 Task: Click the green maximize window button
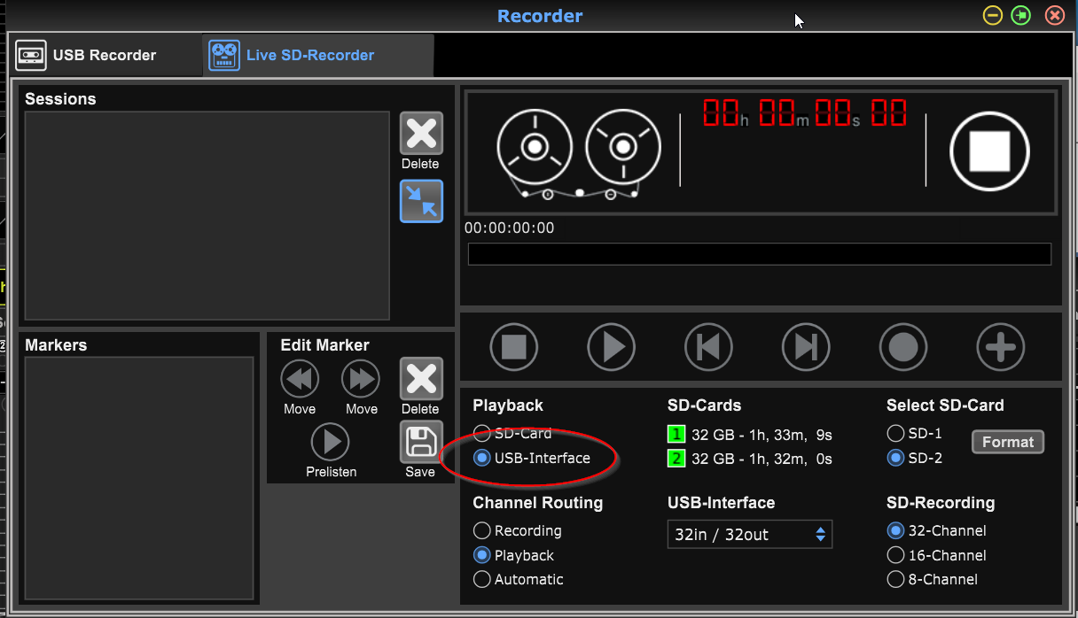point(1021,16)
